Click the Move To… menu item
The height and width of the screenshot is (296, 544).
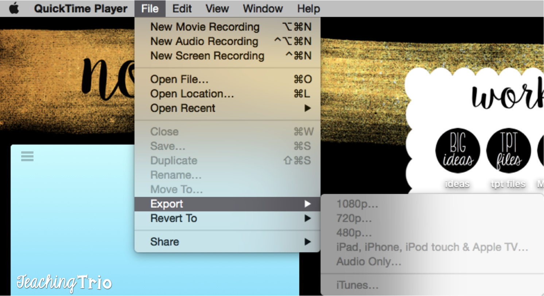tap(228, 190)
